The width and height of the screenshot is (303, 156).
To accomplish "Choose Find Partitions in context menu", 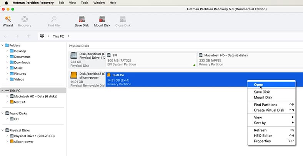I will [x=271, y=105].
